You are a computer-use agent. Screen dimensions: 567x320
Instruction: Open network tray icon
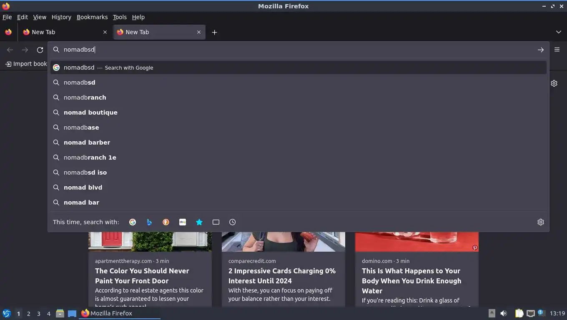(x=530, y=313)
